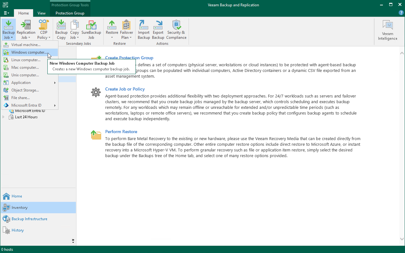Click the Create Protection Group link
405x253 pixels.
[129, 58]
